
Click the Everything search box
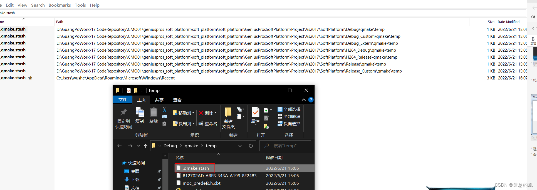point(263,13)
